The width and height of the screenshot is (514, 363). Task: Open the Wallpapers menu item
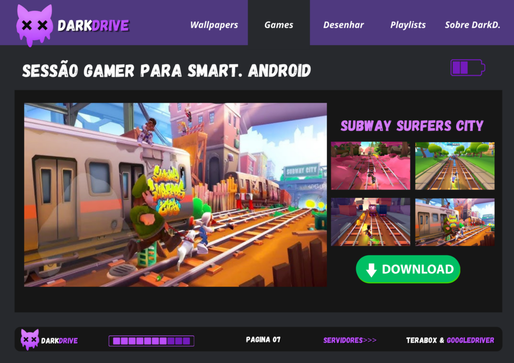pyautogui.click(x=214, y=25)
